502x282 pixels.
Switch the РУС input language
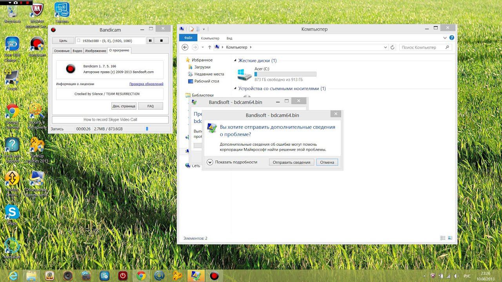467,276
